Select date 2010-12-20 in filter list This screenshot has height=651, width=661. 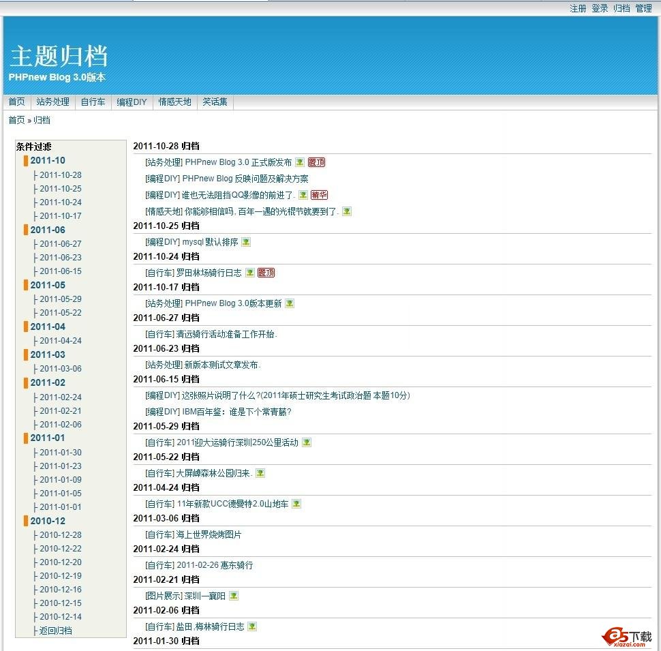61,562
